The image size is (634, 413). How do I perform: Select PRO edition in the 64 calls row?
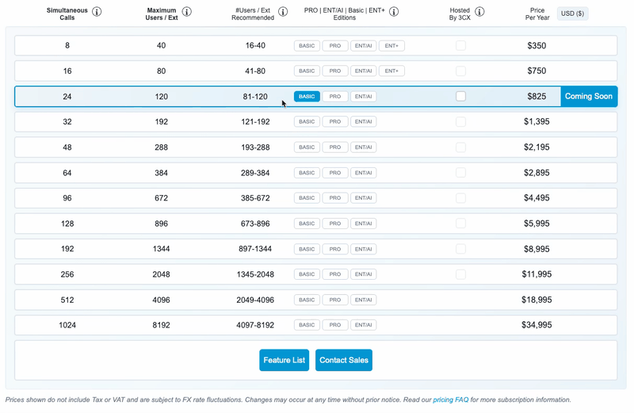(x=335, y=173)
